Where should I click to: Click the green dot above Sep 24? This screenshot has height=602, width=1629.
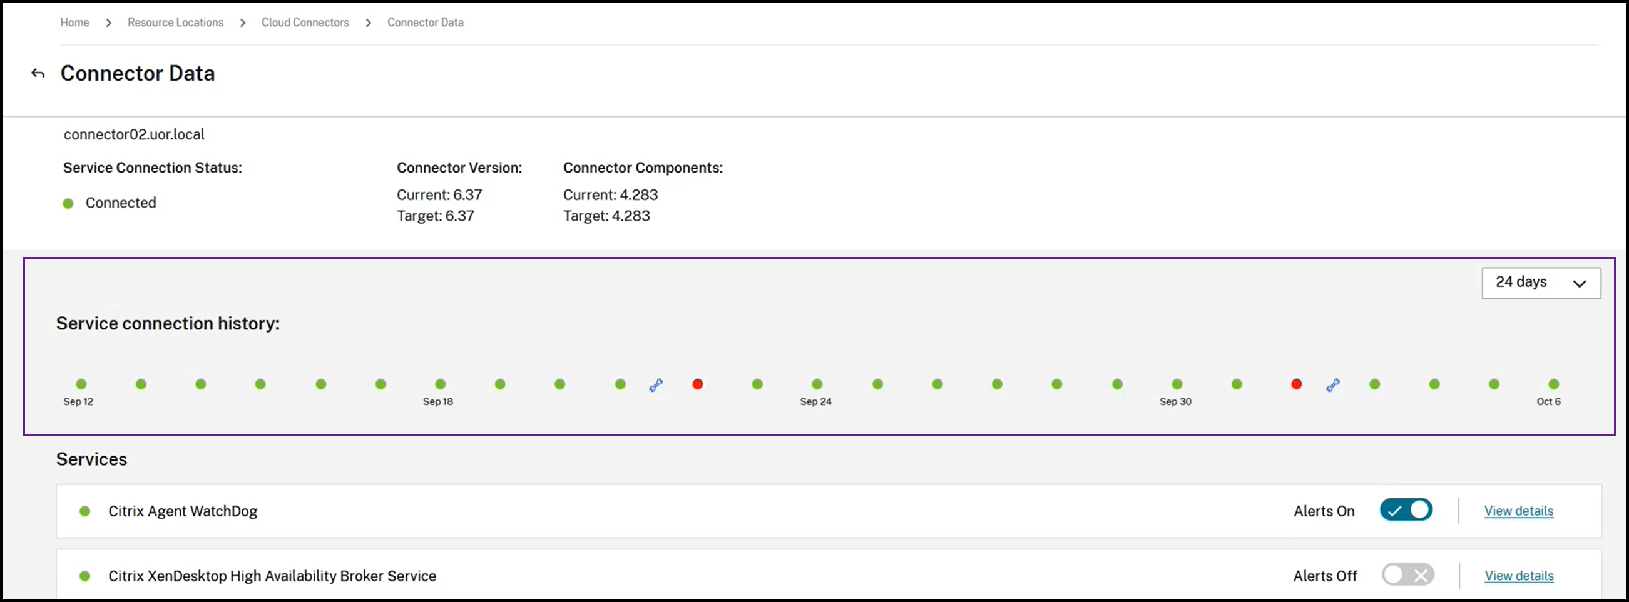point(817,384)
